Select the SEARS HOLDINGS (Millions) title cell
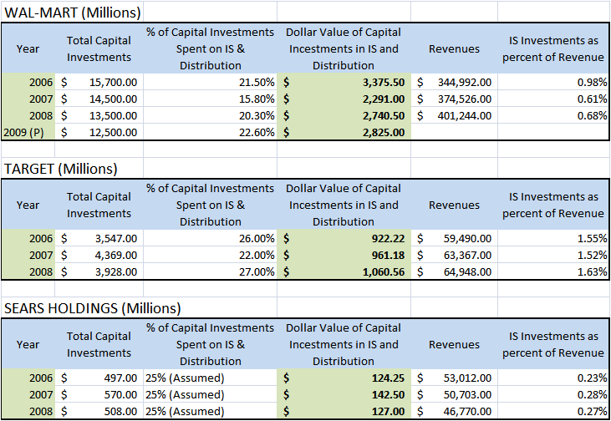611x421 pixels. coord(92,308)
